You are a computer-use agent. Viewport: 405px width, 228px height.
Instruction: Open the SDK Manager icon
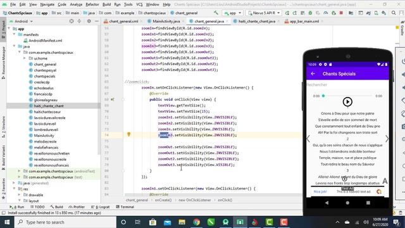point(384,13)
